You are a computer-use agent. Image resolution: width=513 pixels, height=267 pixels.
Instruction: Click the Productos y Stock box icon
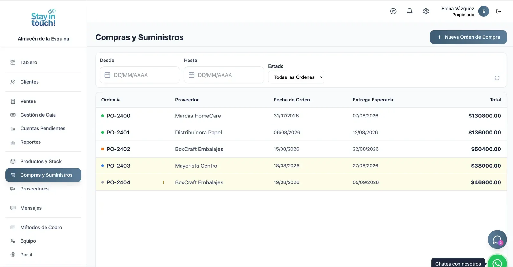(x=13, y=161)
